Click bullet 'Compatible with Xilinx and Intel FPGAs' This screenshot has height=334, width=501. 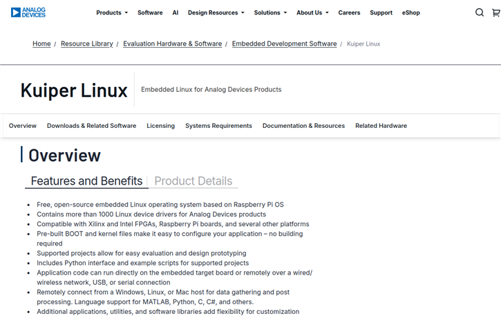[173, 224]
